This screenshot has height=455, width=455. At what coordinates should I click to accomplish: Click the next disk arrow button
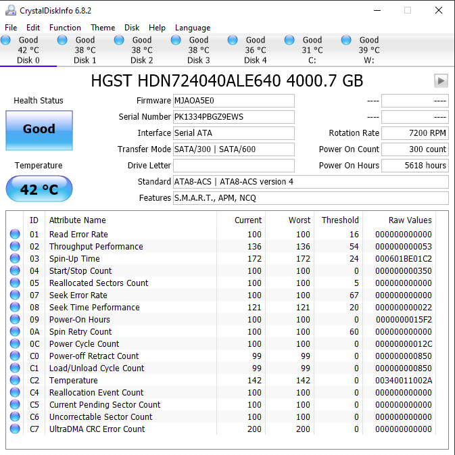pos(441,80)
